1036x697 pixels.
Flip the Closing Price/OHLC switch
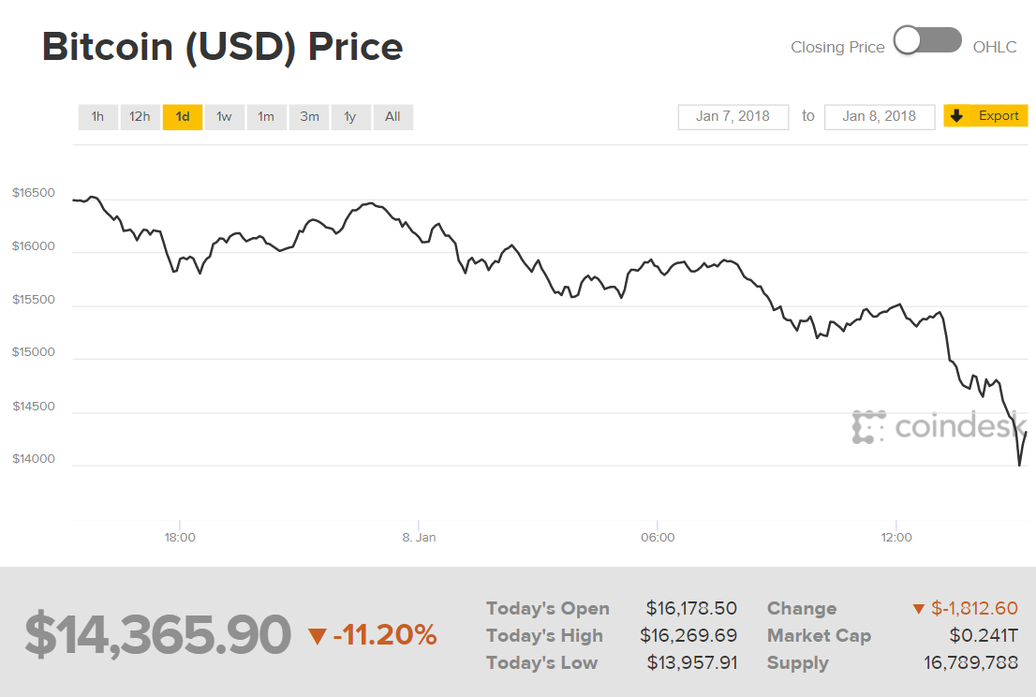coord(927,40)
